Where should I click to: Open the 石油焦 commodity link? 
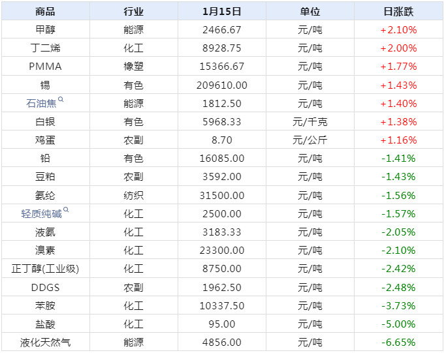[41, 103]
